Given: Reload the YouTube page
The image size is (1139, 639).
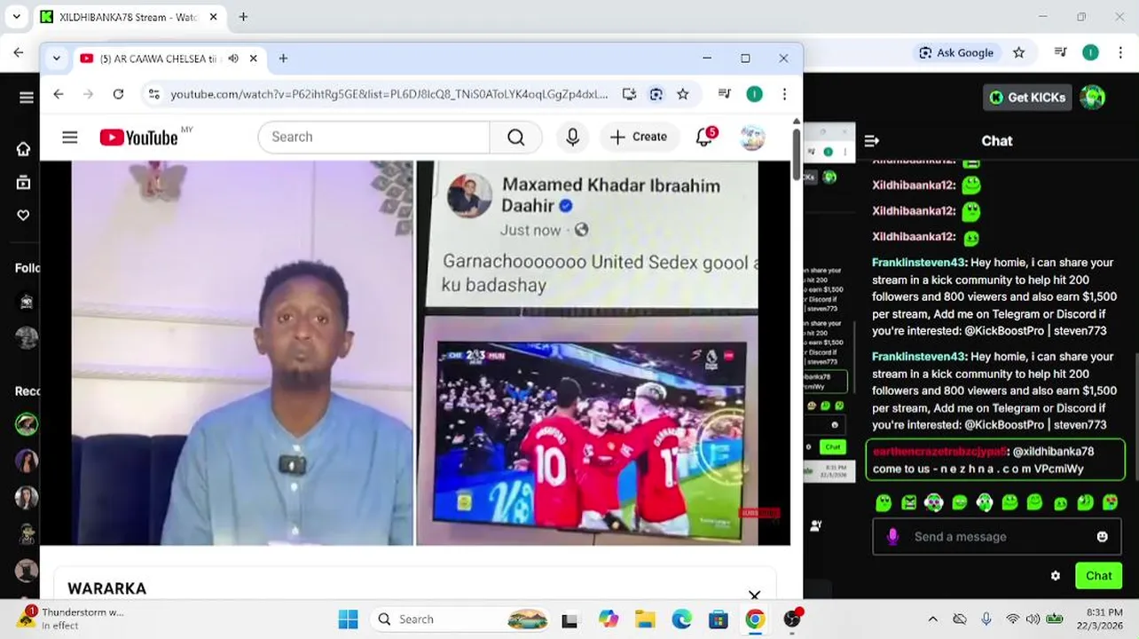Looking at the screenshot, I should tap(118, 94).
